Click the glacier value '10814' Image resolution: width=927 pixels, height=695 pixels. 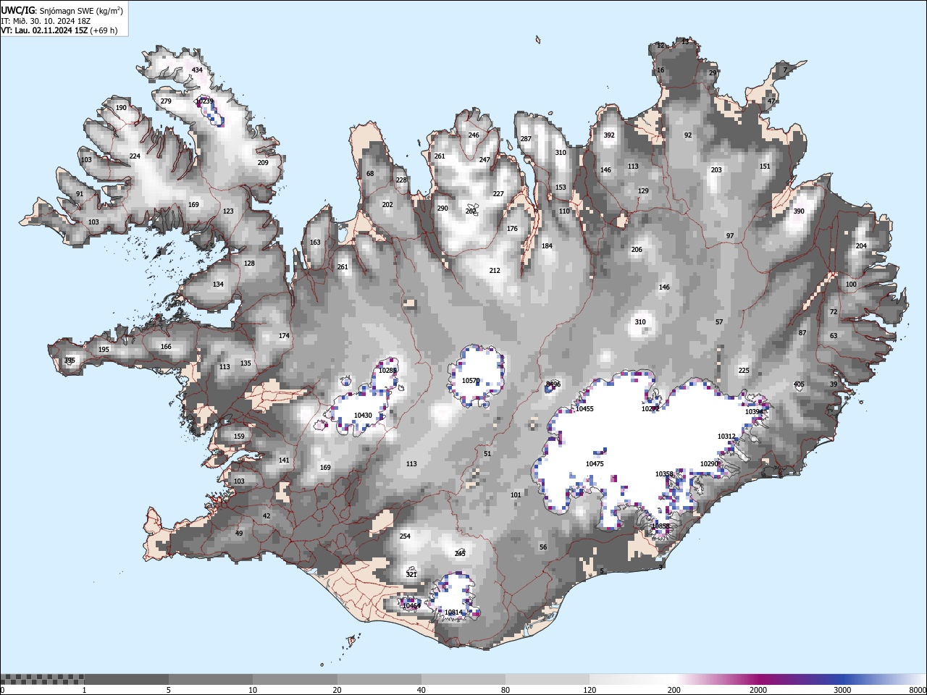(453, 612)
